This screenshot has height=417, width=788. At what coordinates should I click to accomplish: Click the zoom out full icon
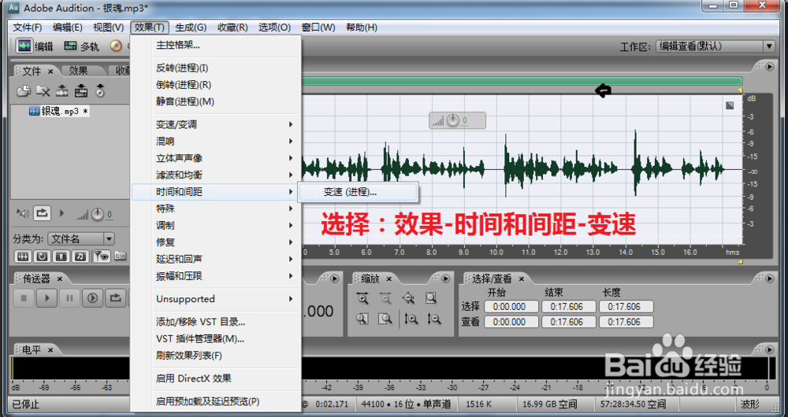(x=408, y=298)
